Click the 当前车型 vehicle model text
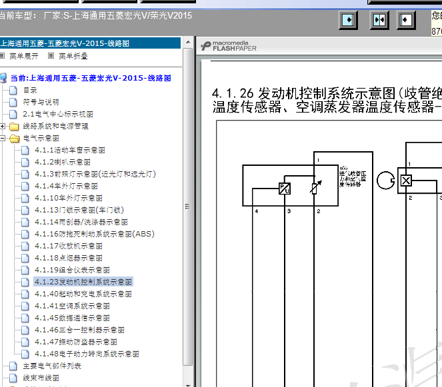 96,15
